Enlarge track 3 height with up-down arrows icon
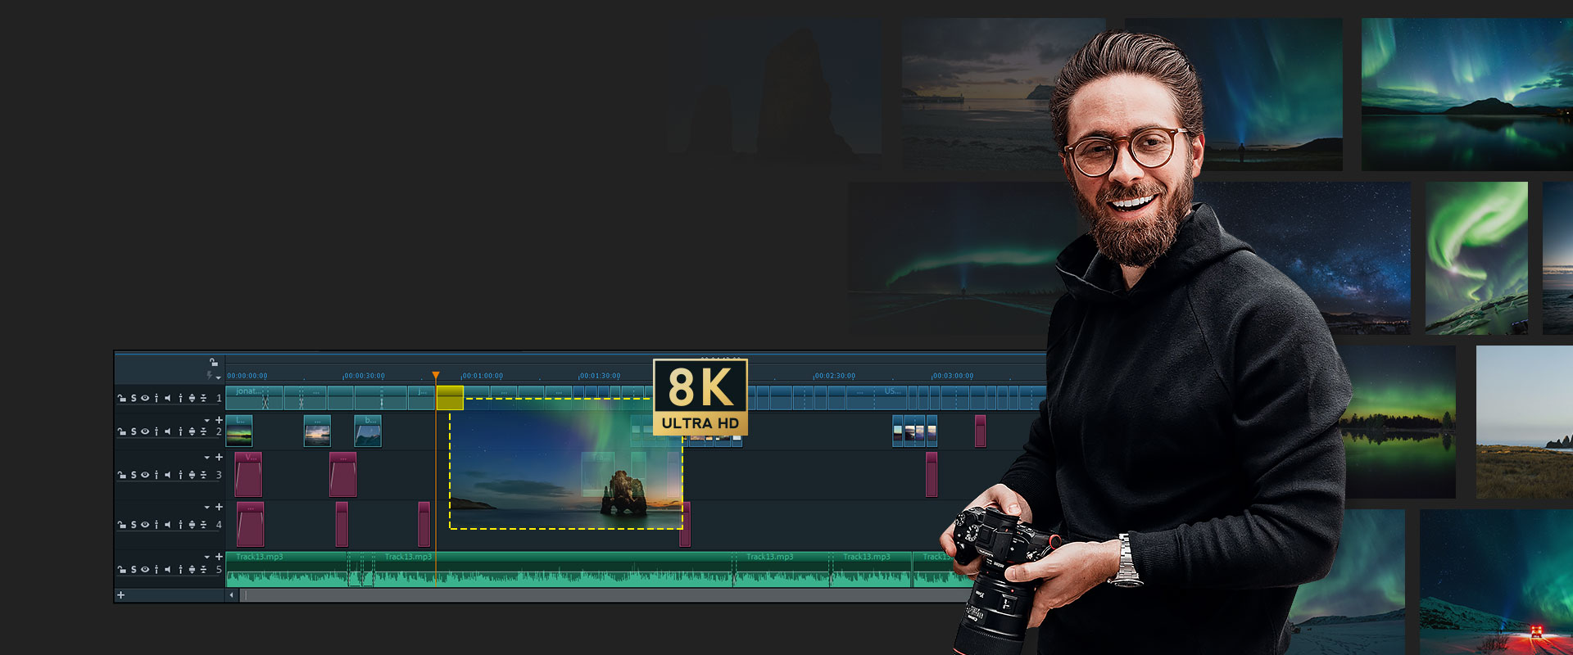 pos(192,474)
